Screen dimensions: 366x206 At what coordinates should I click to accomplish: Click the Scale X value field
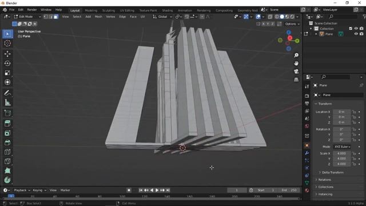(342, 153)
